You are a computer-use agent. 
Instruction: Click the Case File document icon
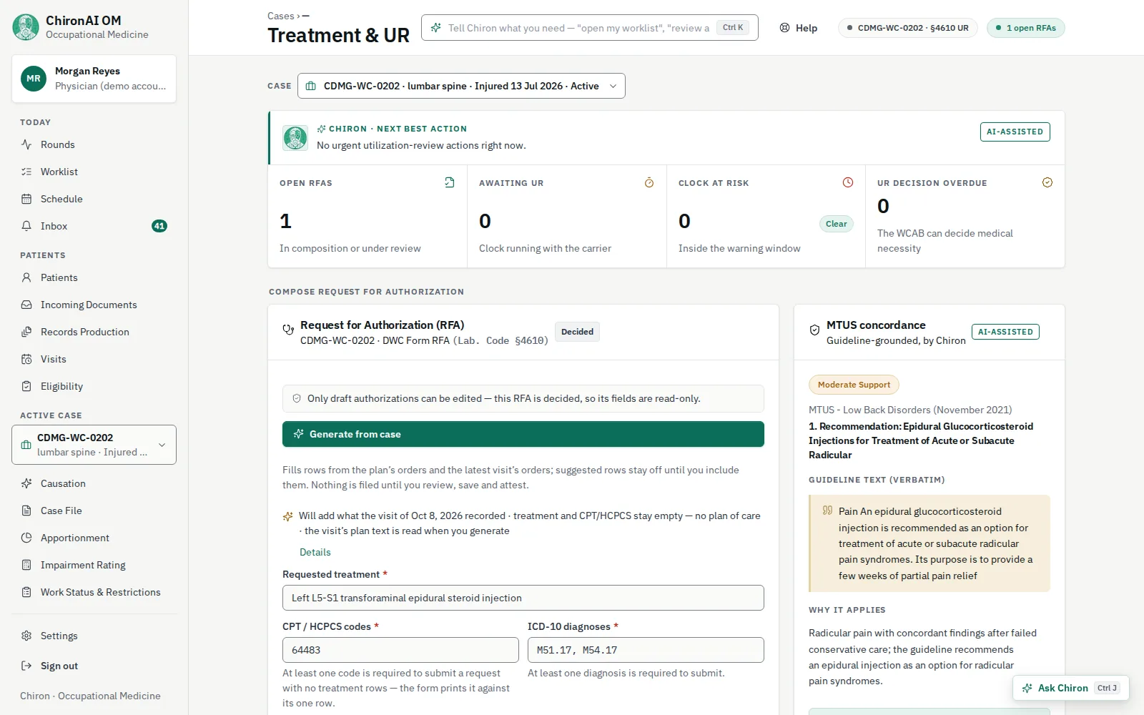tap(26, 511)
